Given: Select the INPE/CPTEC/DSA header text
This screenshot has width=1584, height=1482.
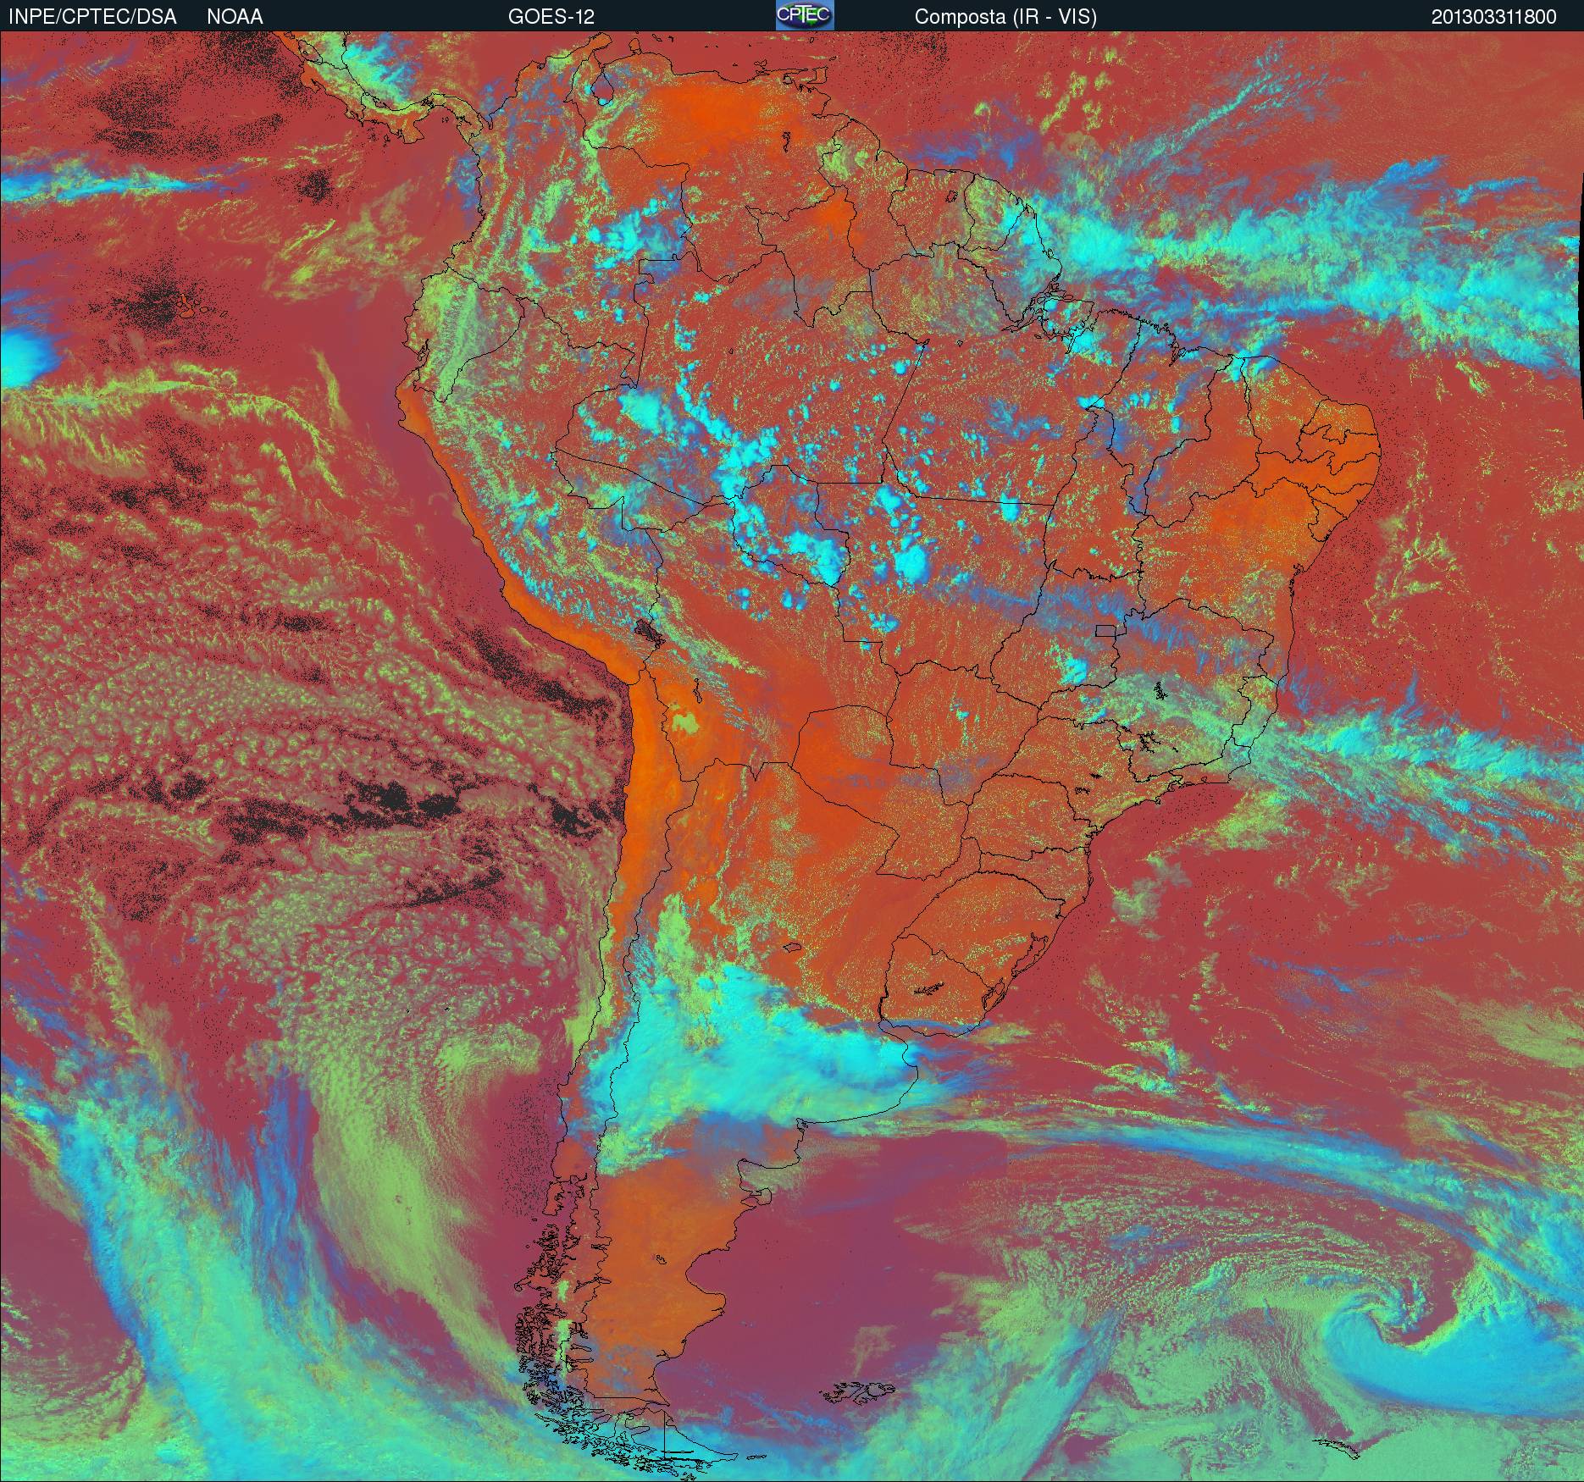Looking at the screenshot, I should (92, 17).
